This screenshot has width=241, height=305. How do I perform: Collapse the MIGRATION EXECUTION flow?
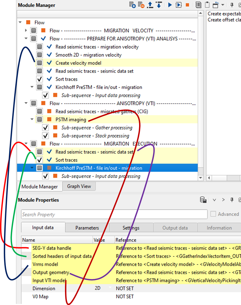[26, 143]
